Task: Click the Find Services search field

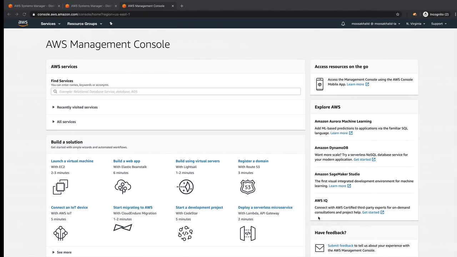Action: coord(176,92)
